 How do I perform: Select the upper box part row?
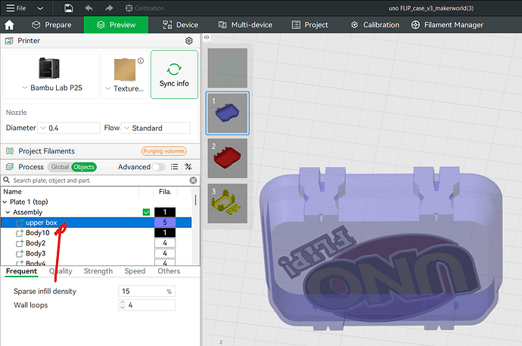click(x=96, y=222)
